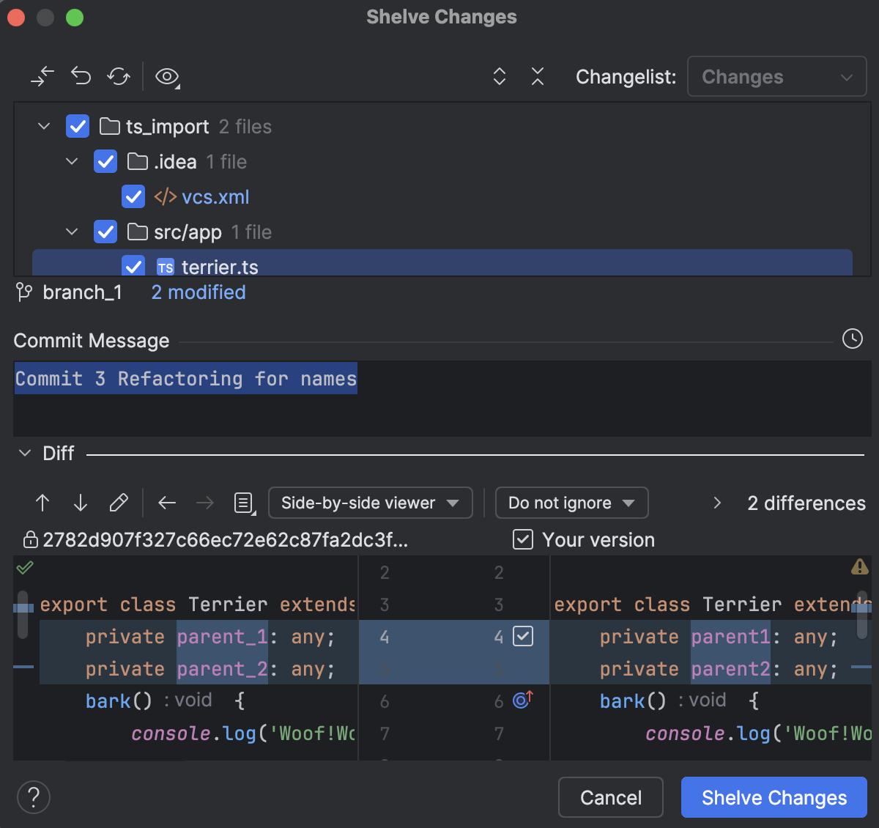Jump to next difference with down arrow
The image size is (879, 828).
(x=80, y=503)
